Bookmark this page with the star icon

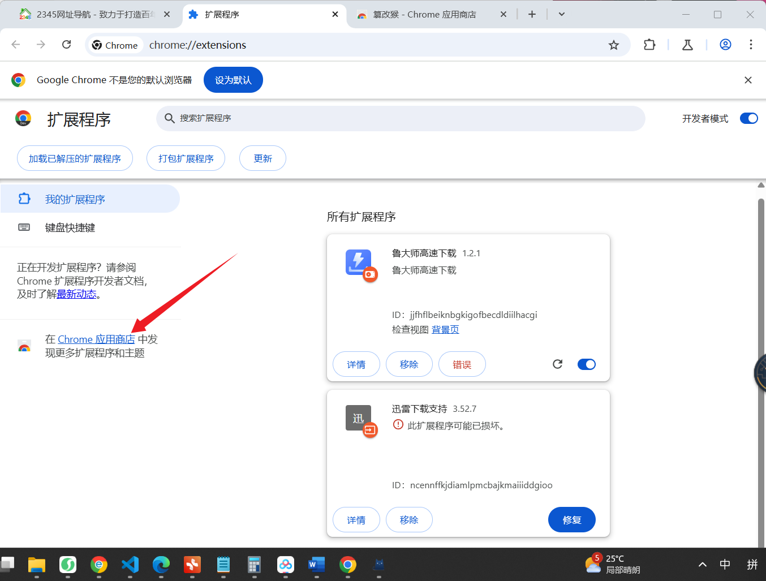coord(614,45)
